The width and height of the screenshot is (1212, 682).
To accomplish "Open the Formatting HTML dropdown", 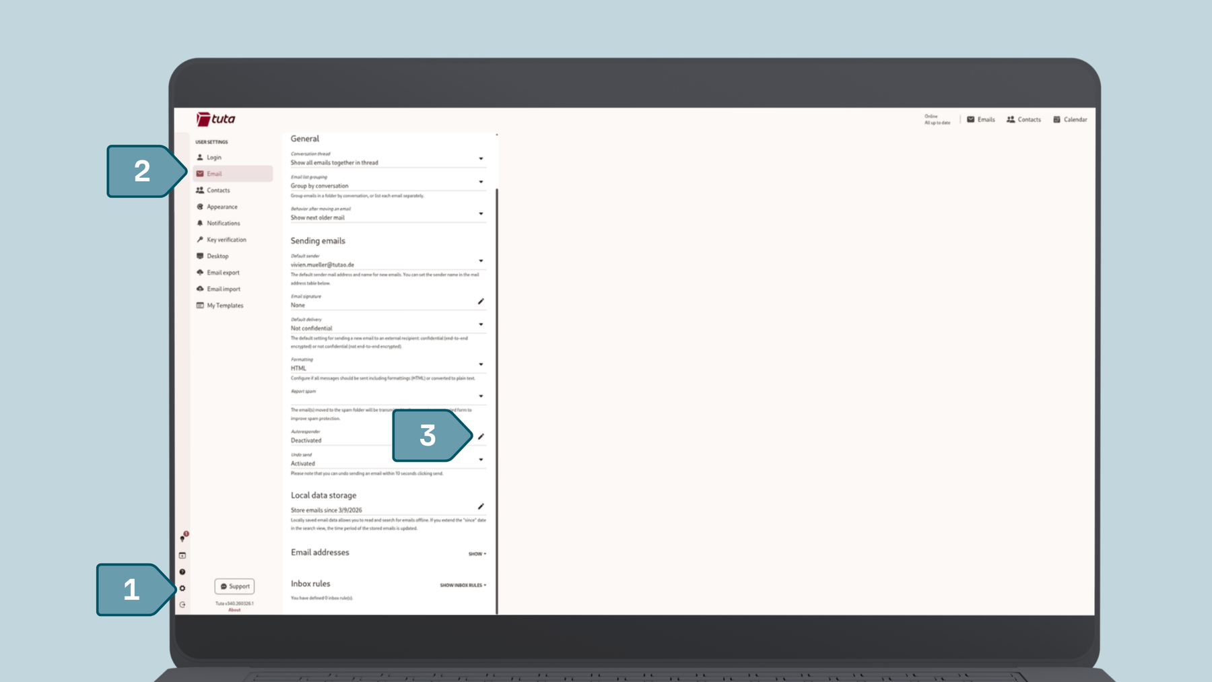I will (x=481, y=364).
